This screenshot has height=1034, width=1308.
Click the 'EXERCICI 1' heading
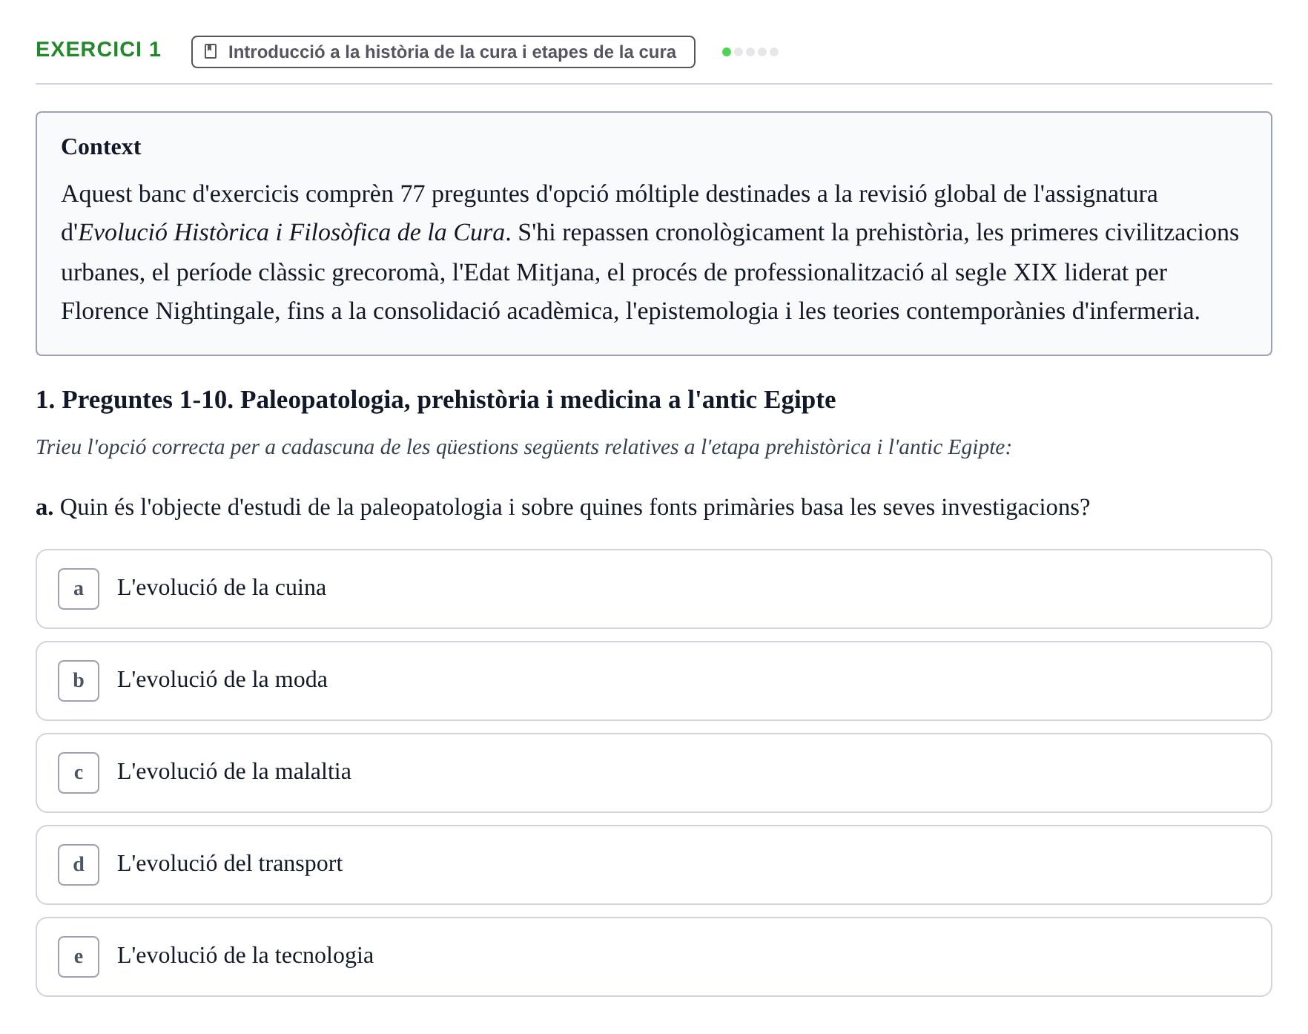coord(98,50)
